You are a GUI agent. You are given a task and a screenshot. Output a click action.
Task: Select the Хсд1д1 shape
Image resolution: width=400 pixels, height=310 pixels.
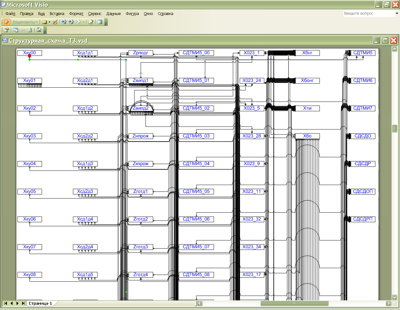click(85, 53)
